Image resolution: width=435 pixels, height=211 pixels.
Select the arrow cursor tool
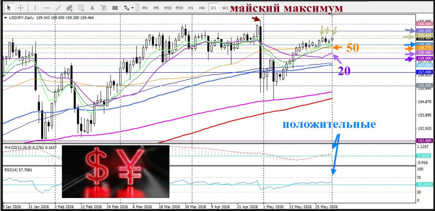(9, 8)
